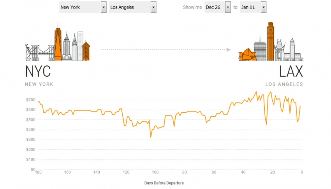Screen dimensions: 331x189
Task: Open the New York origin city dropdown
Action: point(83,7)
